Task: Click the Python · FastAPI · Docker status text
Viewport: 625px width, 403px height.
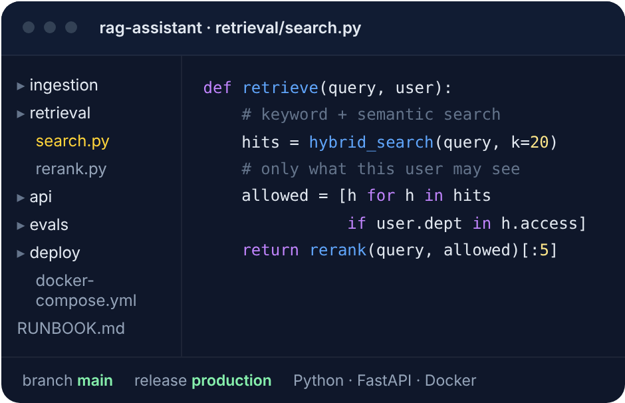Action: tap(385, 380)
